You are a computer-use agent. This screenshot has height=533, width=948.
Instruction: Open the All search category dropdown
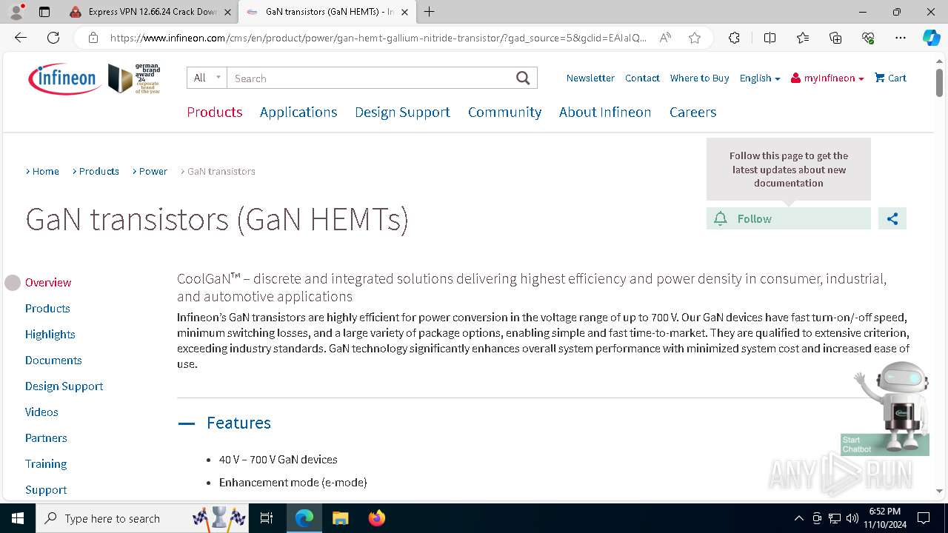coord(207,78)
